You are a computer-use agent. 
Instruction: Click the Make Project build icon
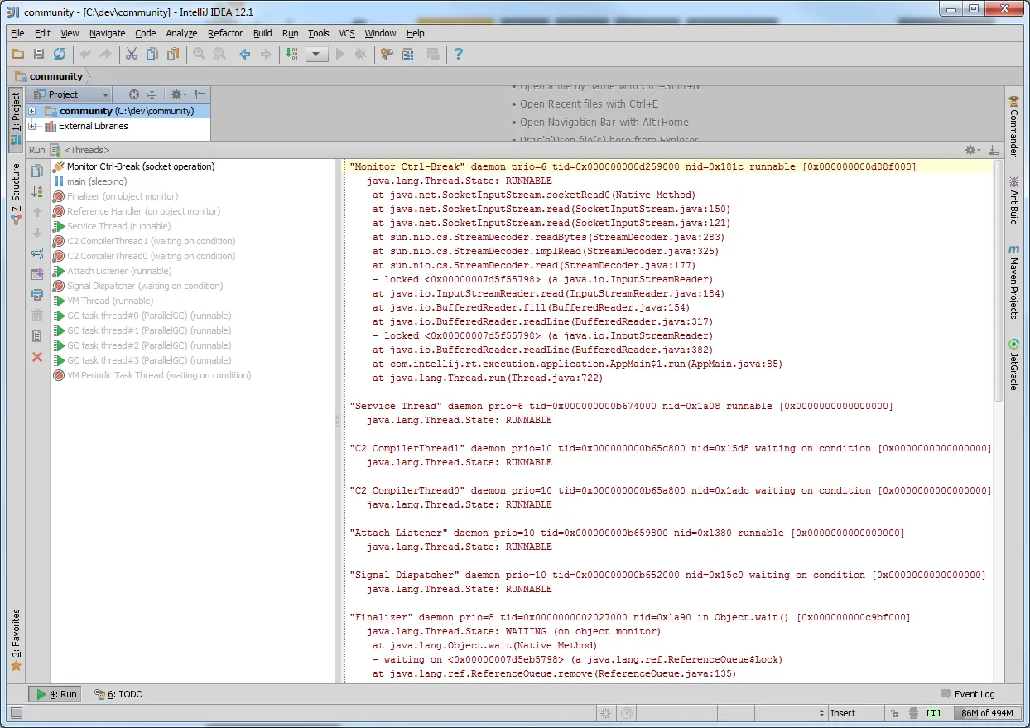click(x=291, y=54)
